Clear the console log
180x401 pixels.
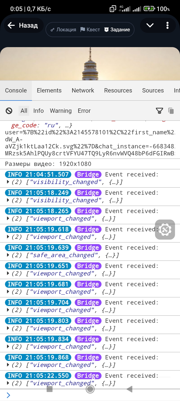coord(9,111)
